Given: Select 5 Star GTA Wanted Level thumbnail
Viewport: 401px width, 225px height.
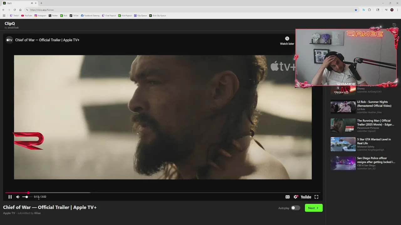Looking at the screenshot, I should coord(343,144).
